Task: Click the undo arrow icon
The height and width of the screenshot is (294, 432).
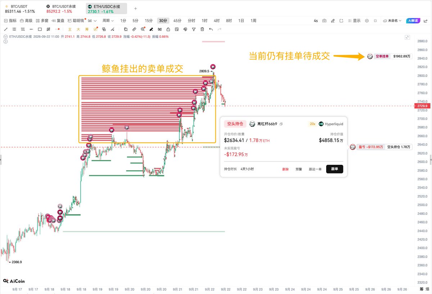Action: click(x=211, y=29)
